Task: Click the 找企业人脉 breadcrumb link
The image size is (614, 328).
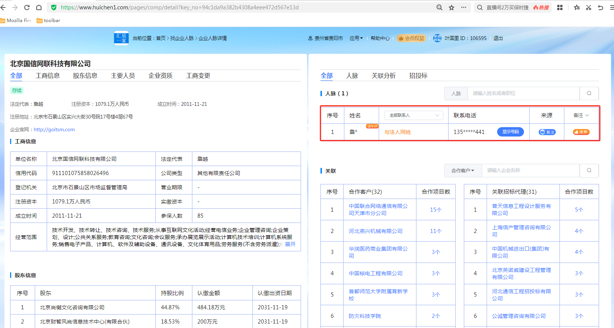Action: click(x=182, y=38)
